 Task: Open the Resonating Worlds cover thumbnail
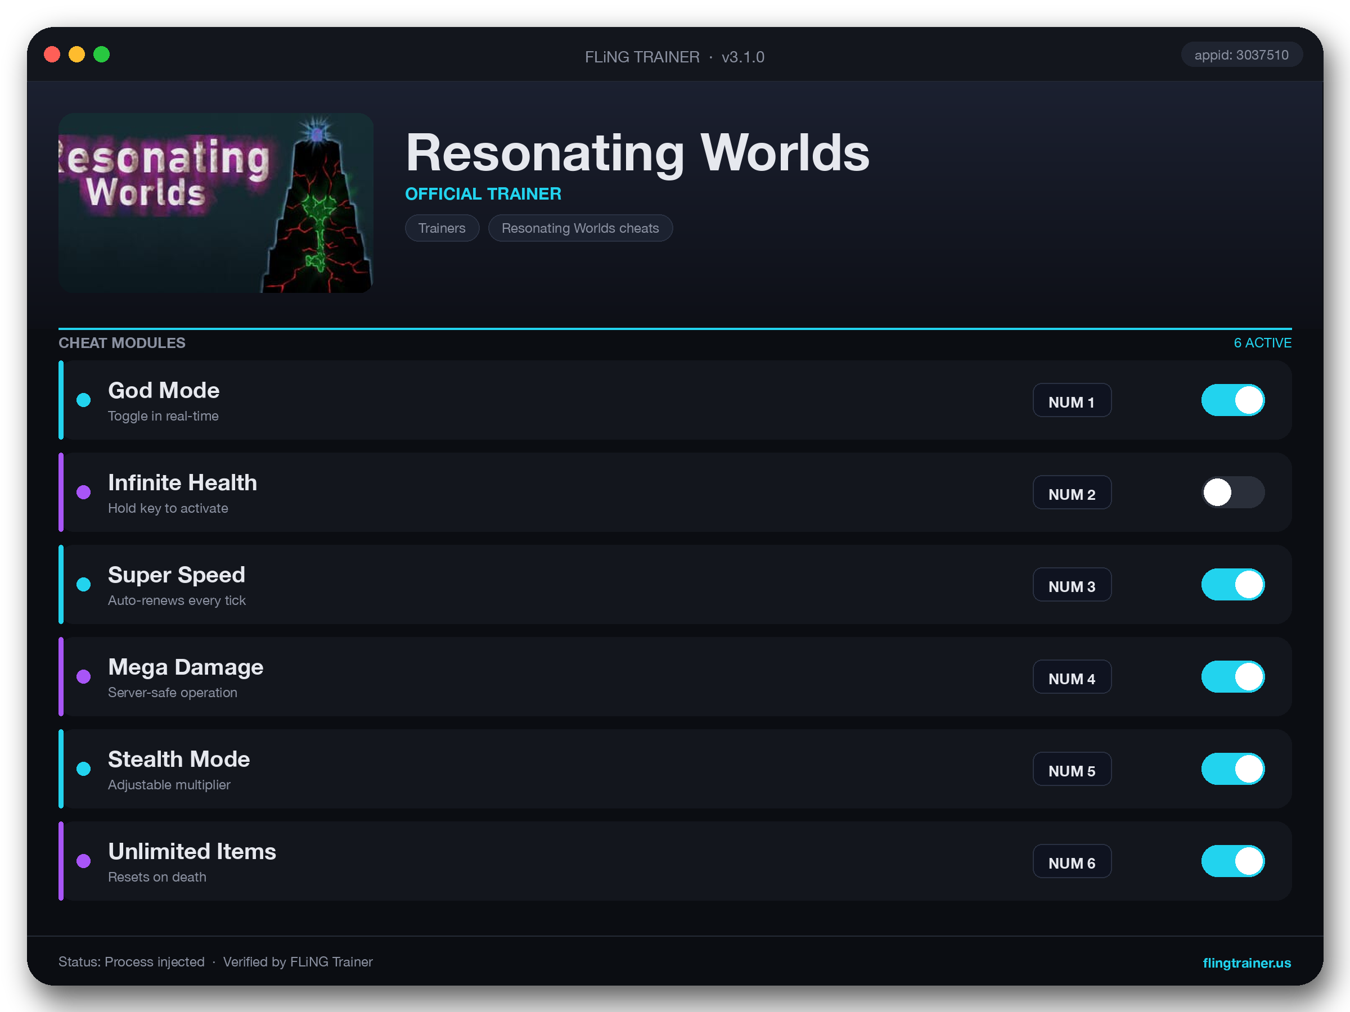pos(215,202)
